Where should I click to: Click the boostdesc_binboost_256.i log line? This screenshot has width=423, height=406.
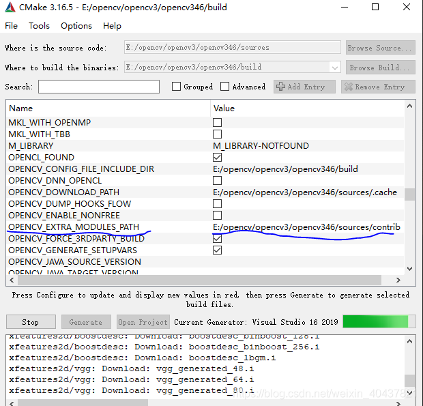[x=164, y=347]
